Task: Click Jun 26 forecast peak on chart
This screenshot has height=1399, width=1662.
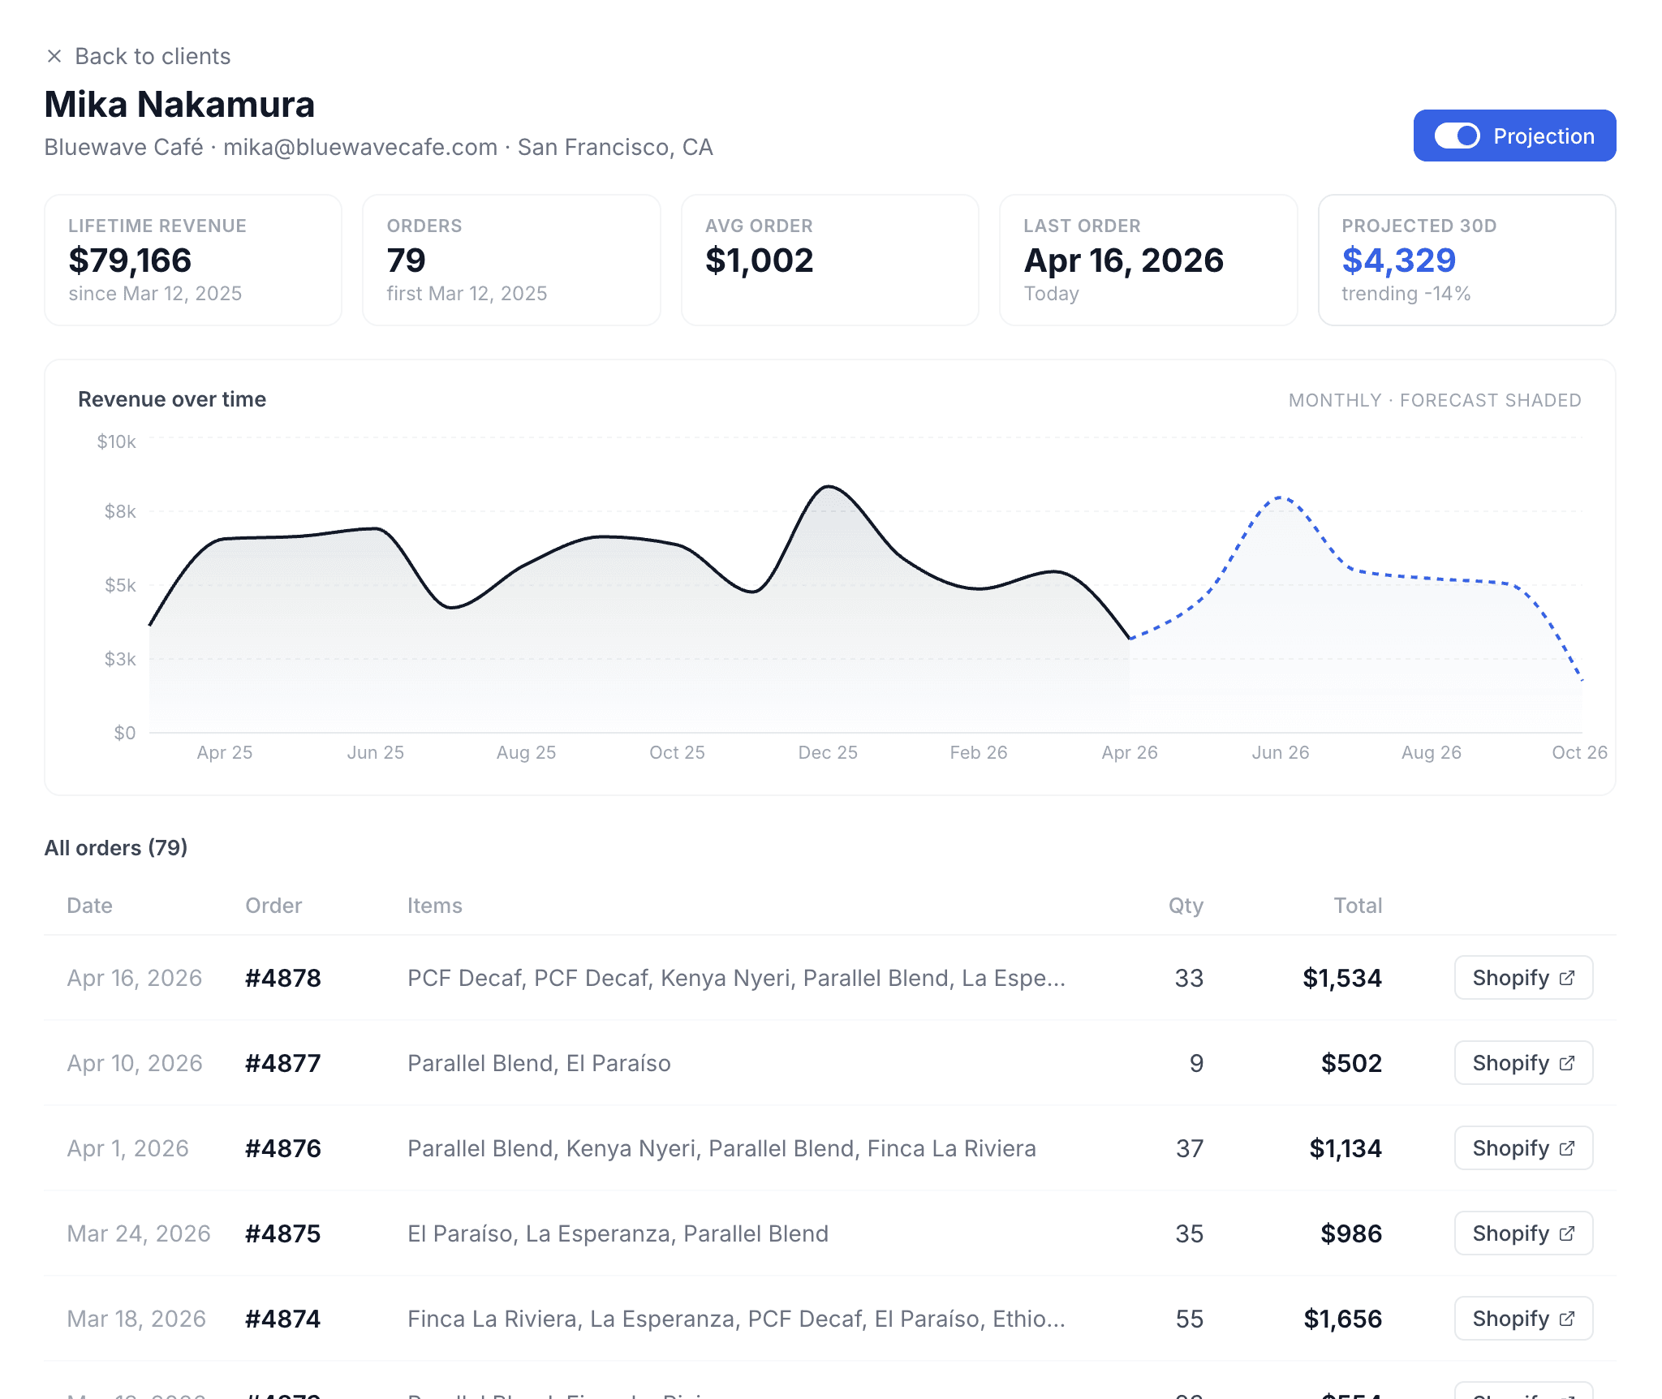Action: [1281, 497]
